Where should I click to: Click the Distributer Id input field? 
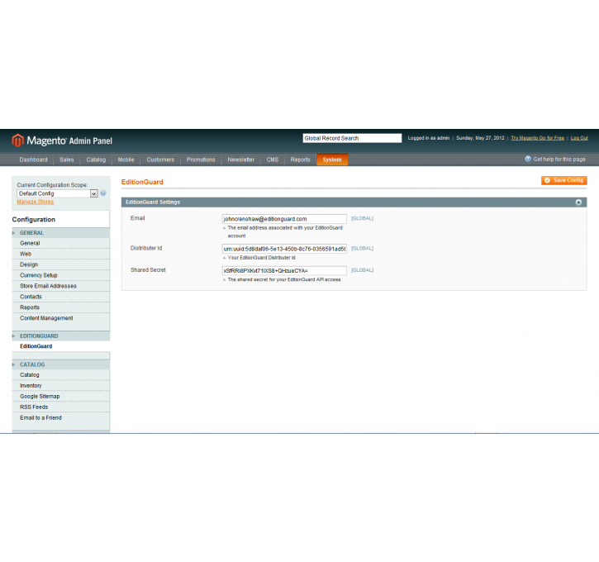tap(284, 249)
